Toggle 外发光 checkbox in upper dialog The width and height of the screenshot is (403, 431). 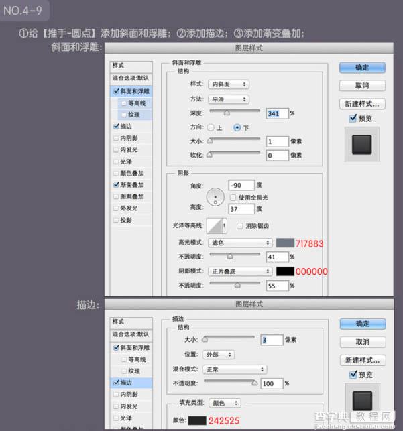click(116, 208)
